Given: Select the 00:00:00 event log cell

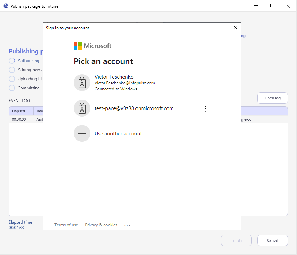Looking at the screenshot, I should (19, 119).
